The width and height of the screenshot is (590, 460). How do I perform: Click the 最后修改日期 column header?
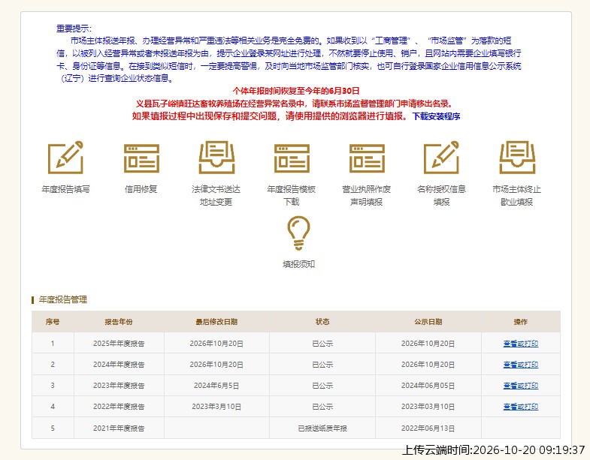pyautogui.click(x=216, y=322)
